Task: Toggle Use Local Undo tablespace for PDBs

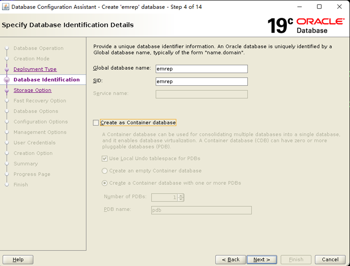Action: pyautogui.click(x=104, y=159)
